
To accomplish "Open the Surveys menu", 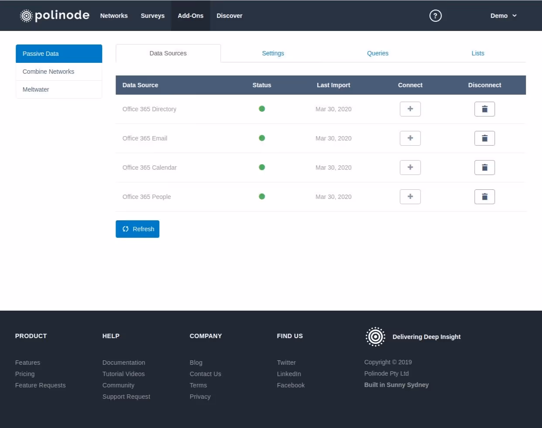I will click(153, 16).
